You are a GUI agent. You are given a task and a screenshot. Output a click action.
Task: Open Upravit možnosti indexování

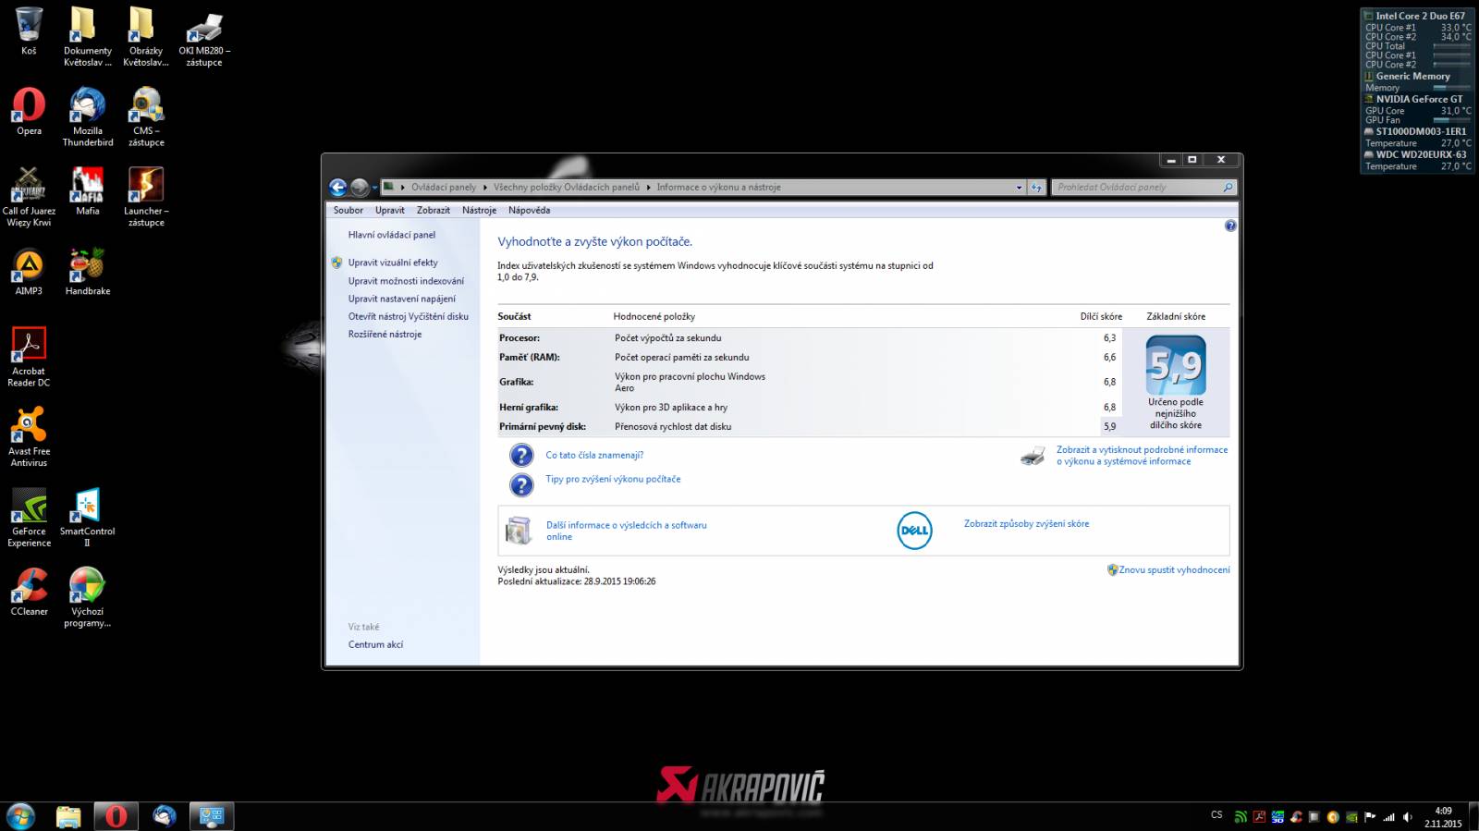click(x=406, y=281)
